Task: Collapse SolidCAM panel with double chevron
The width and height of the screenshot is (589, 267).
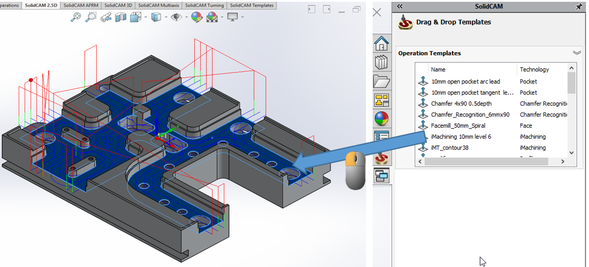Action: (400, 7)
